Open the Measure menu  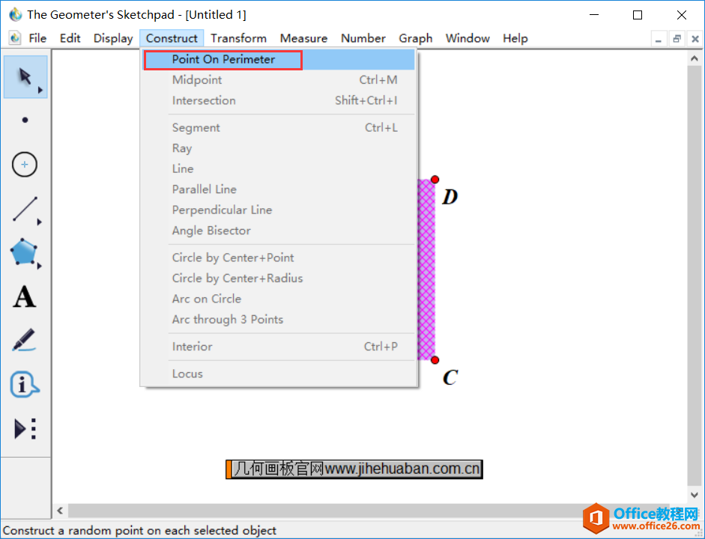click(x=303, y=38)
